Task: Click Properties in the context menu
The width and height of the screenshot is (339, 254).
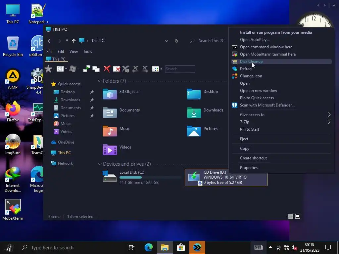Action: (281, 168)
